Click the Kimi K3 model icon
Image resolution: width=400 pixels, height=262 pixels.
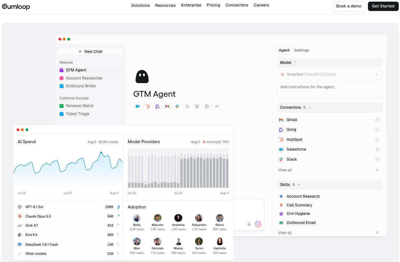tap(20, 235)
